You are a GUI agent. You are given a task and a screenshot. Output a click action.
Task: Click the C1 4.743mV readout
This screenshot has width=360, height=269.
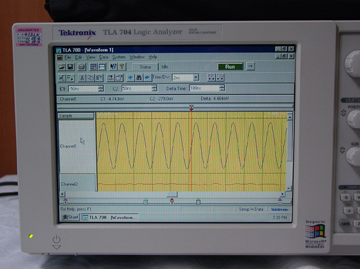tap(112, 99)
